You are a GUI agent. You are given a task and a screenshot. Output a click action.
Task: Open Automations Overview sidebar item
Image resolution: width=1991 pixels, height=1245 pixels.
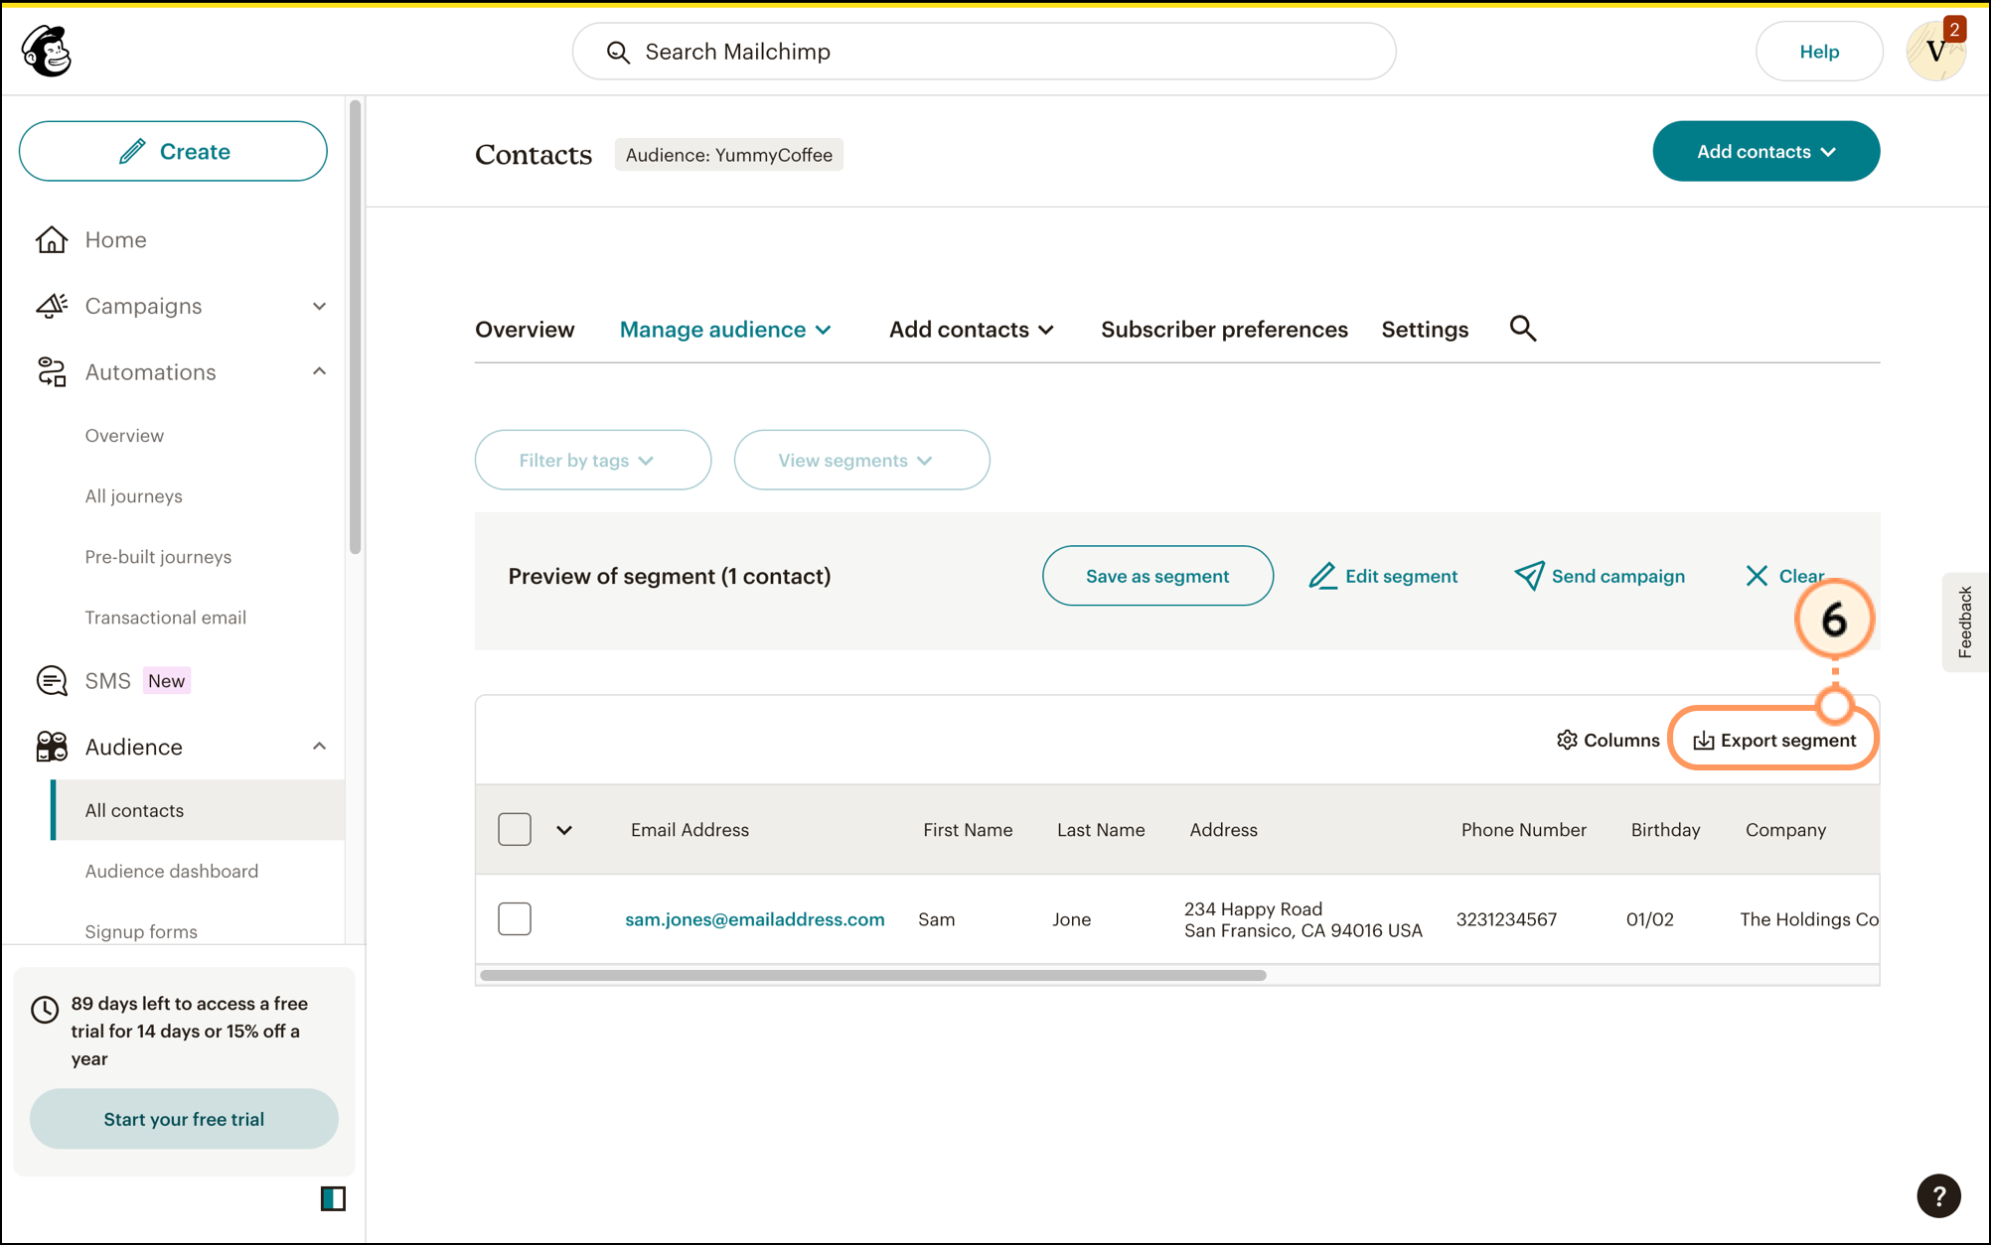124,435
